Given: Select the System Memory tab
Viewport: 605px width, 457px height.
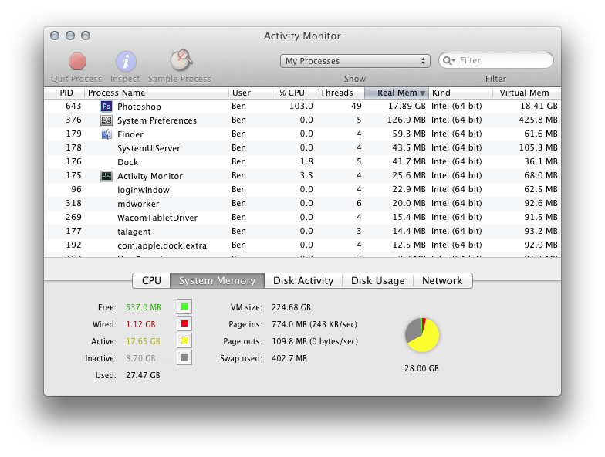Looking at the screenshot, I should 218,281.
